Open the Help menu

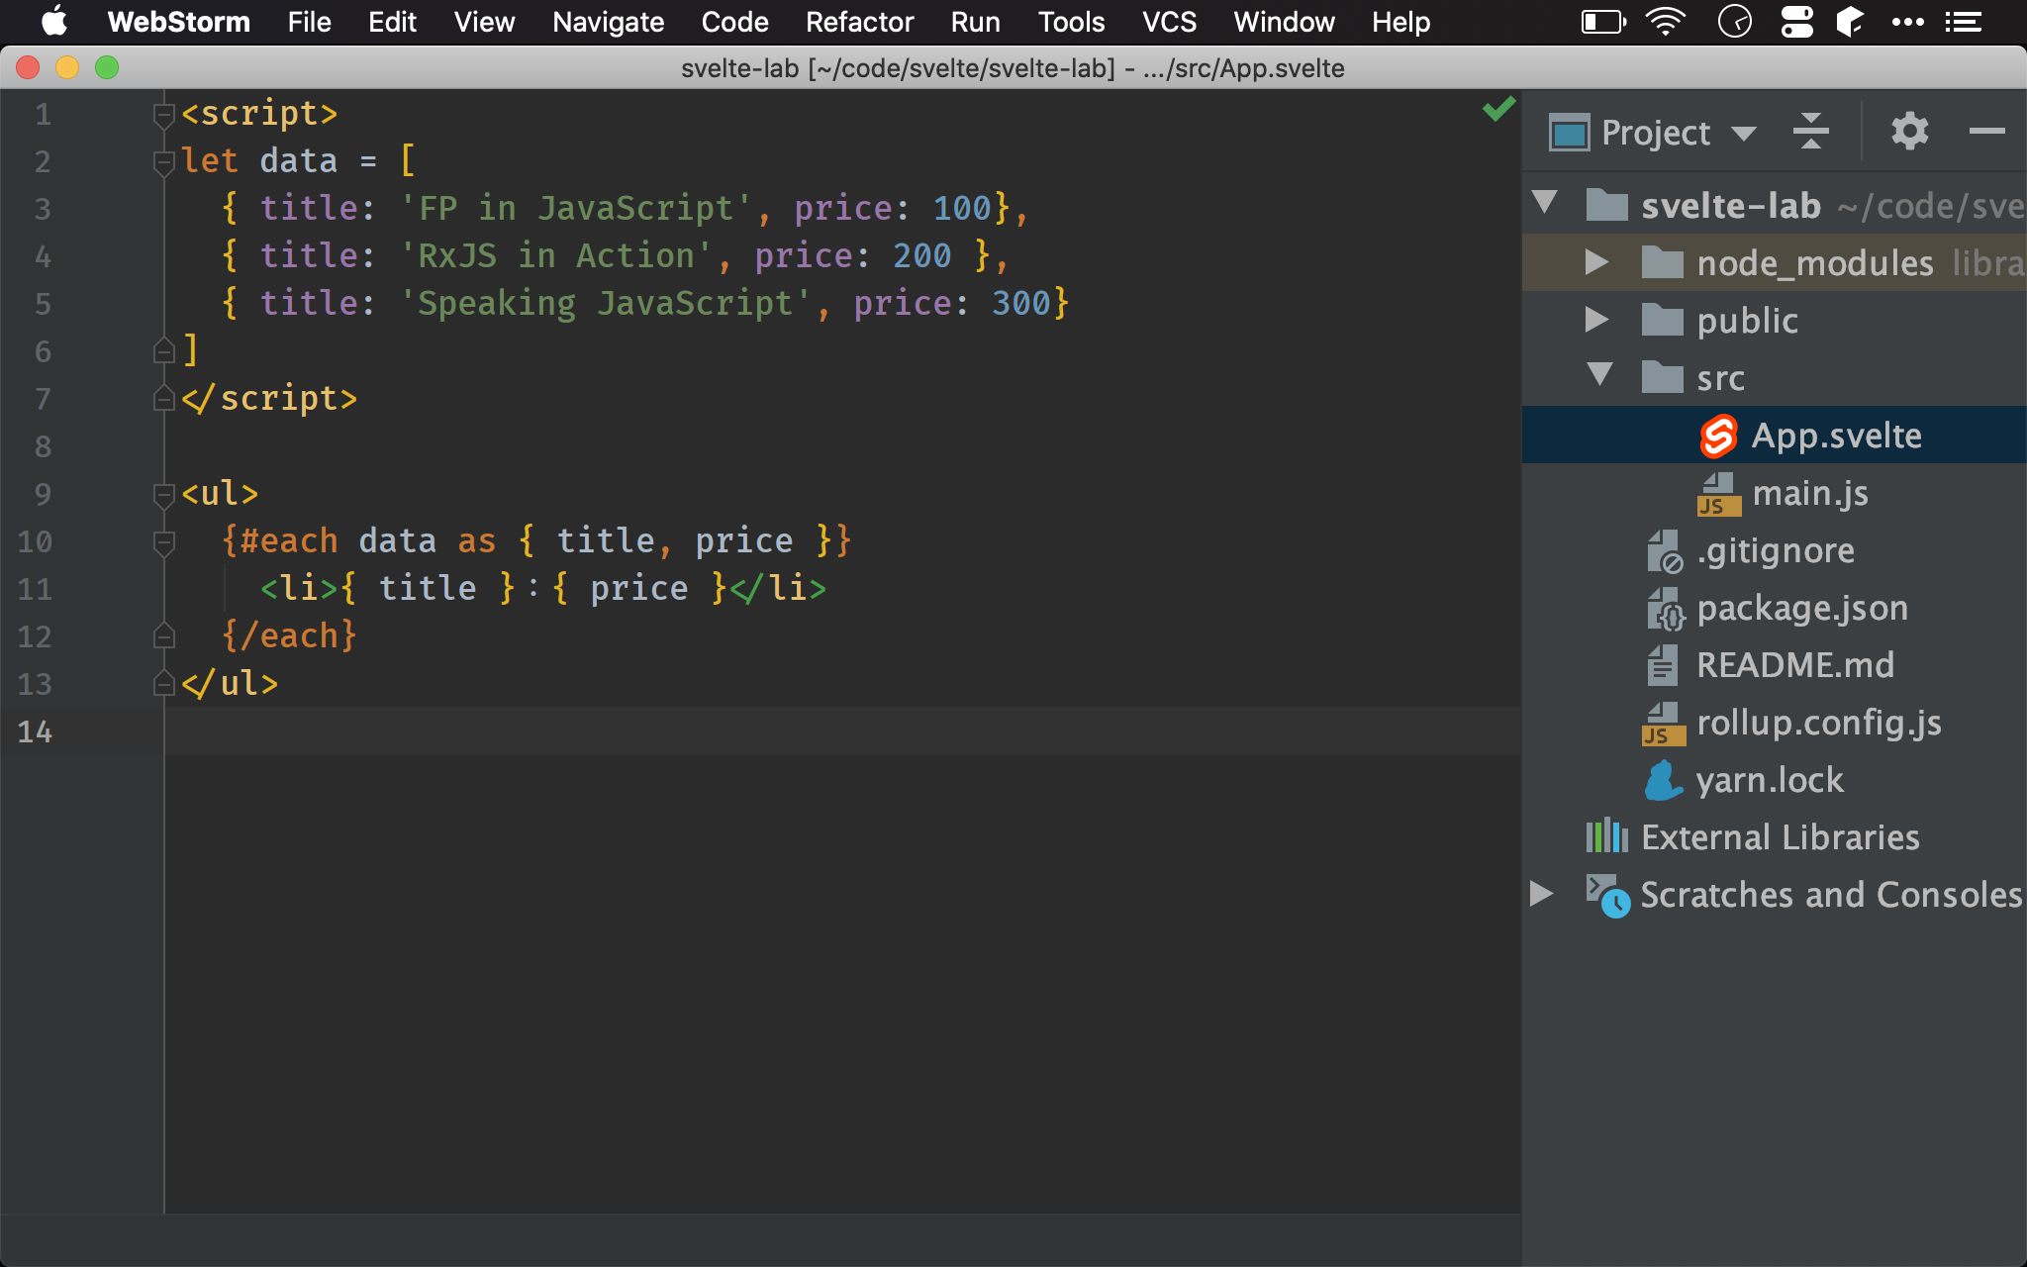click(1400, 22)
